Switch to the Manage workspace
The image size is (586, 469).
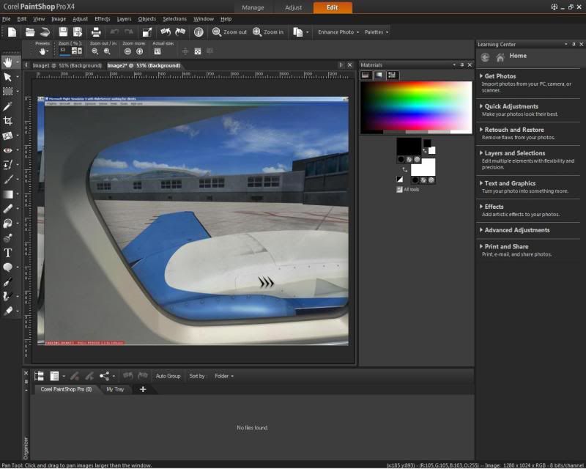[253, 7]
